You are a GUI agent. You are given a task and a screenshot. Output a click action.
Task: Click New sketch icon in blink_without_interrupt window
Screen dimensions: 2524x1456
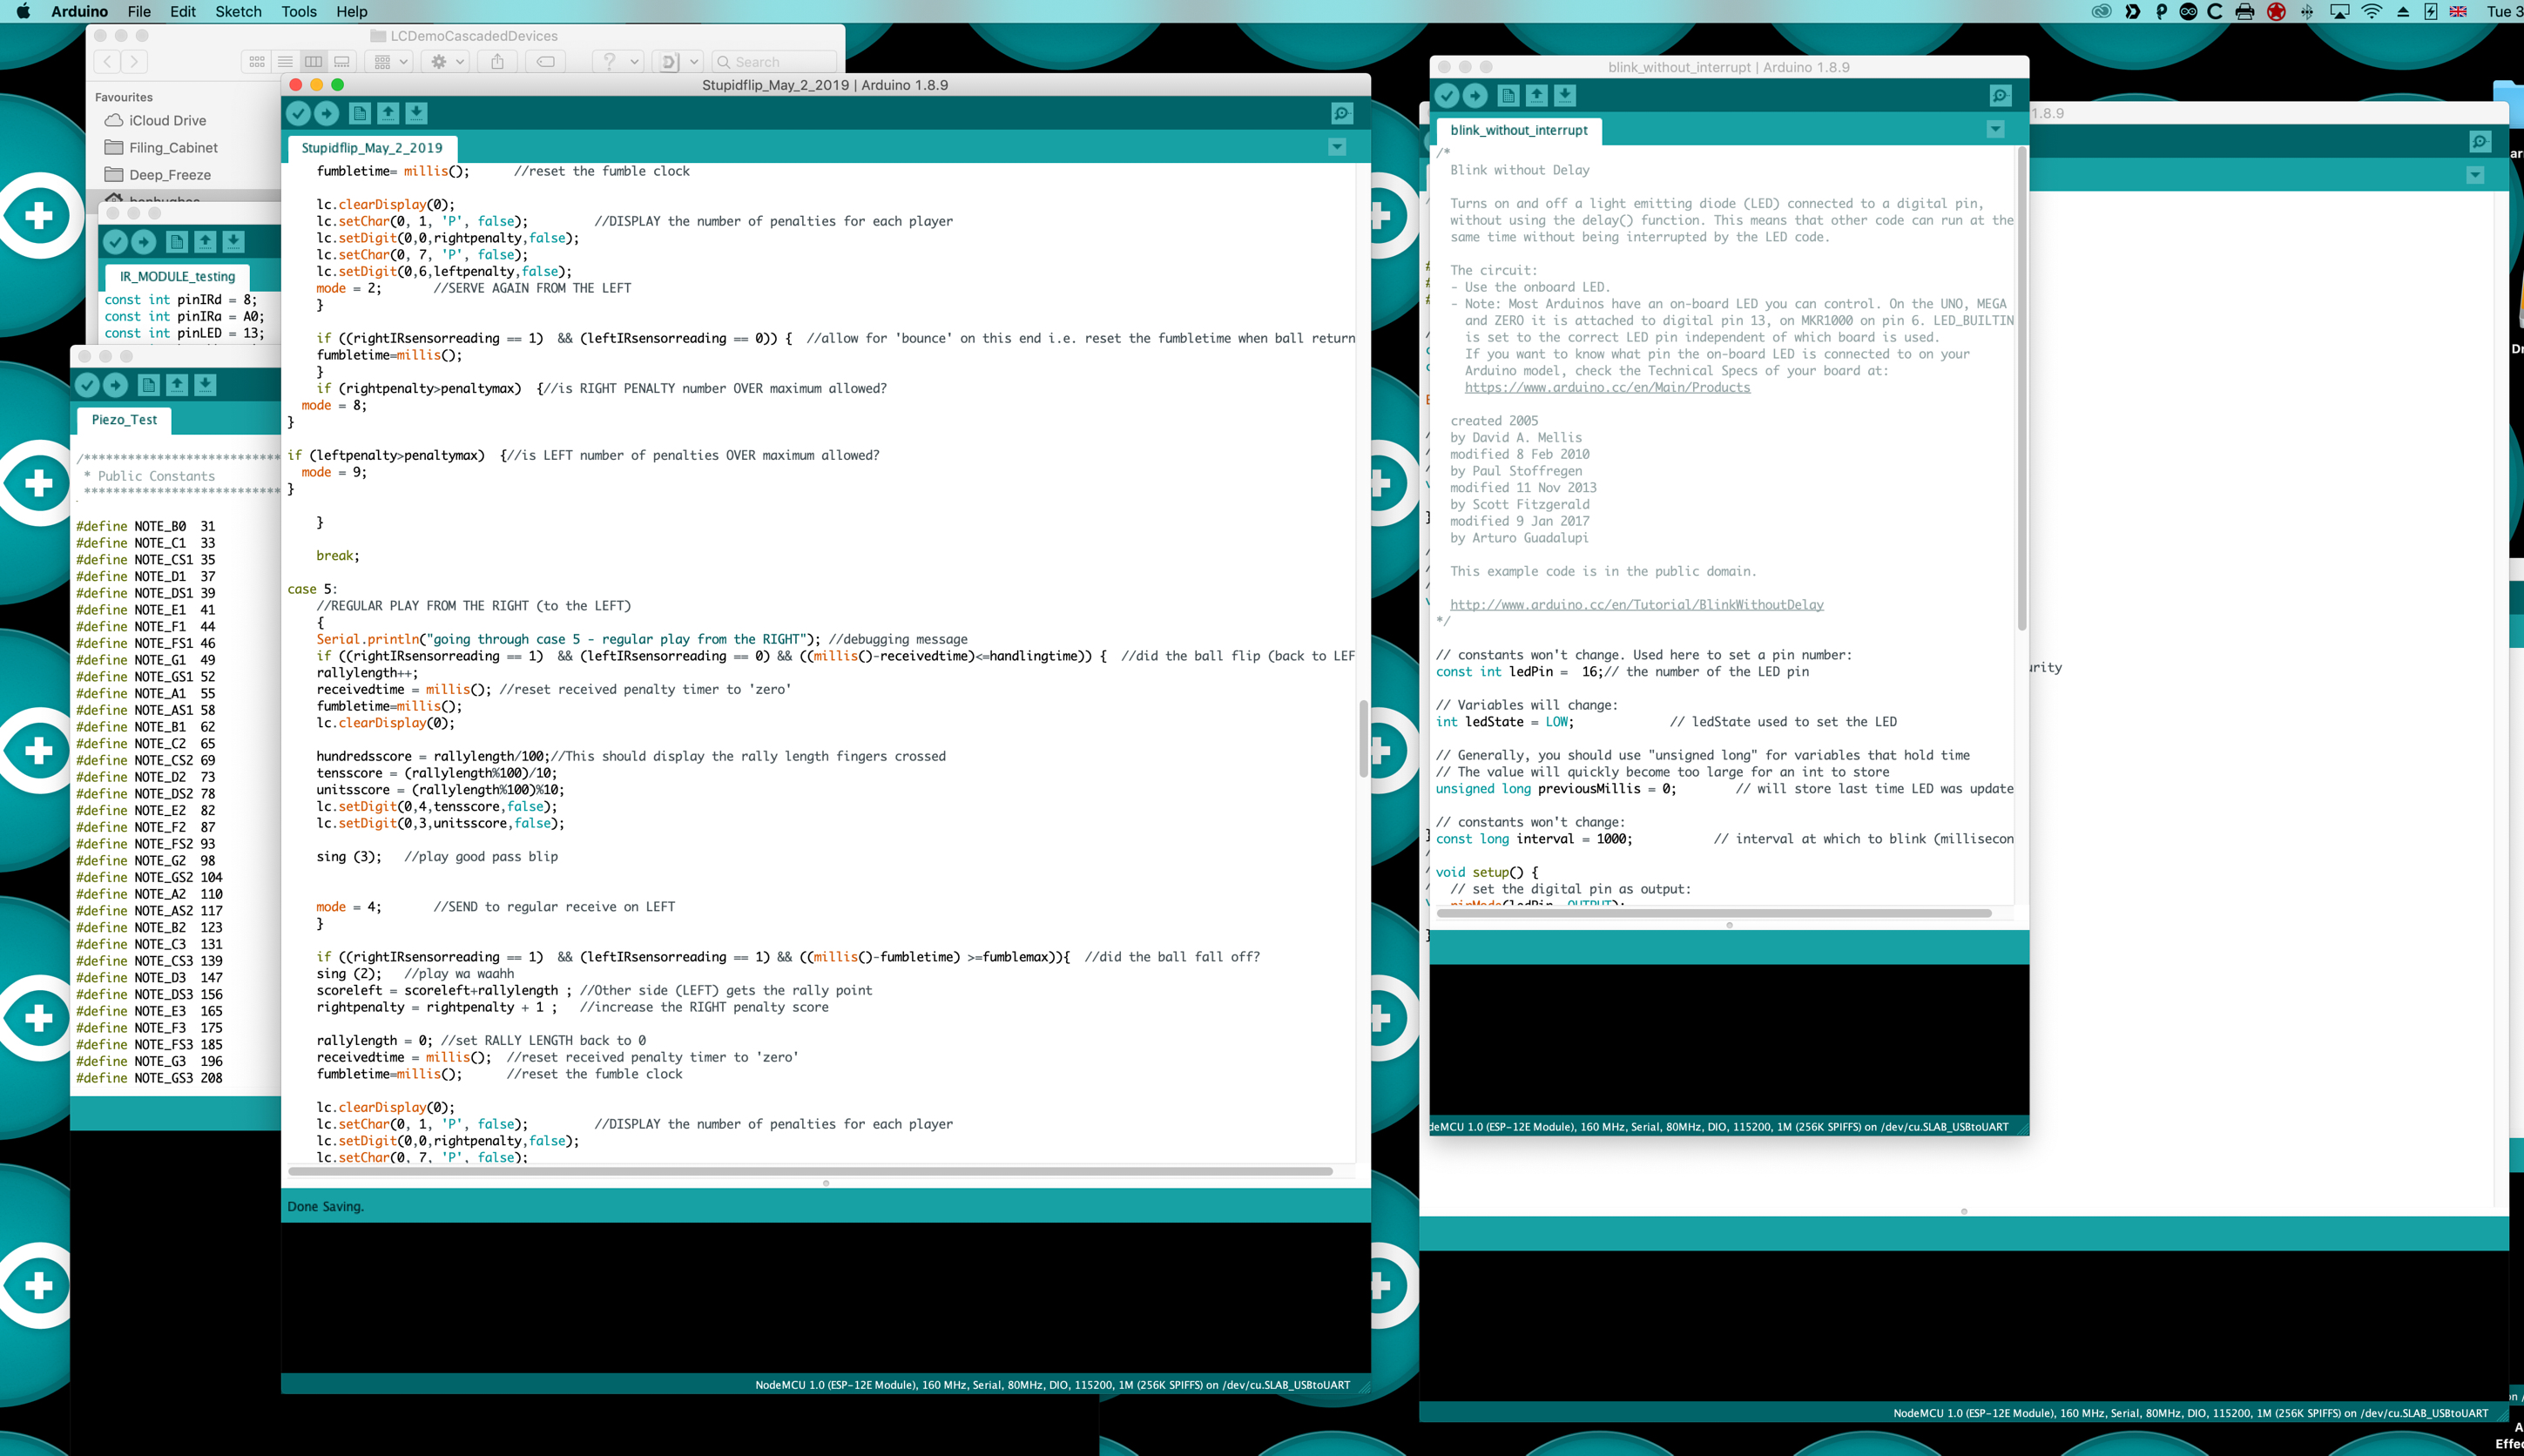(x=1509, y=95)
